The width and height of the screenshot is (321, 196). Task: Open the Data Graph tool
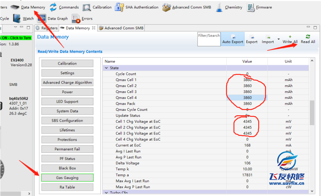point(42,19)
